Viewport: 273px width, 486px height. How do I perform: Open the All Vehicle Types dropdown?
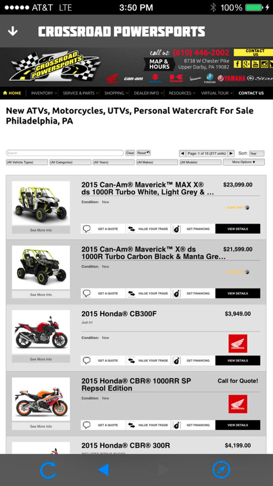click(27, 162)
